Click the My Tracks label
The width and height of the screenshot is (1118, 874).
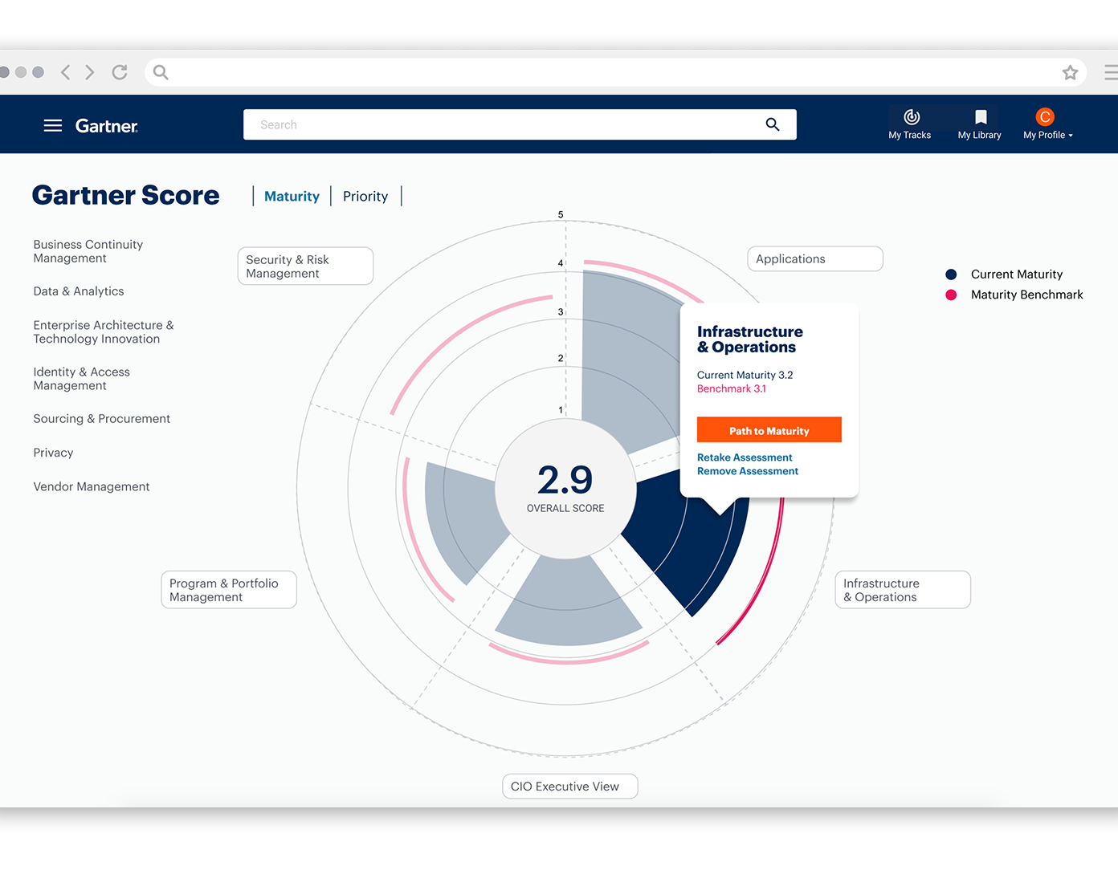click(910, 136)
